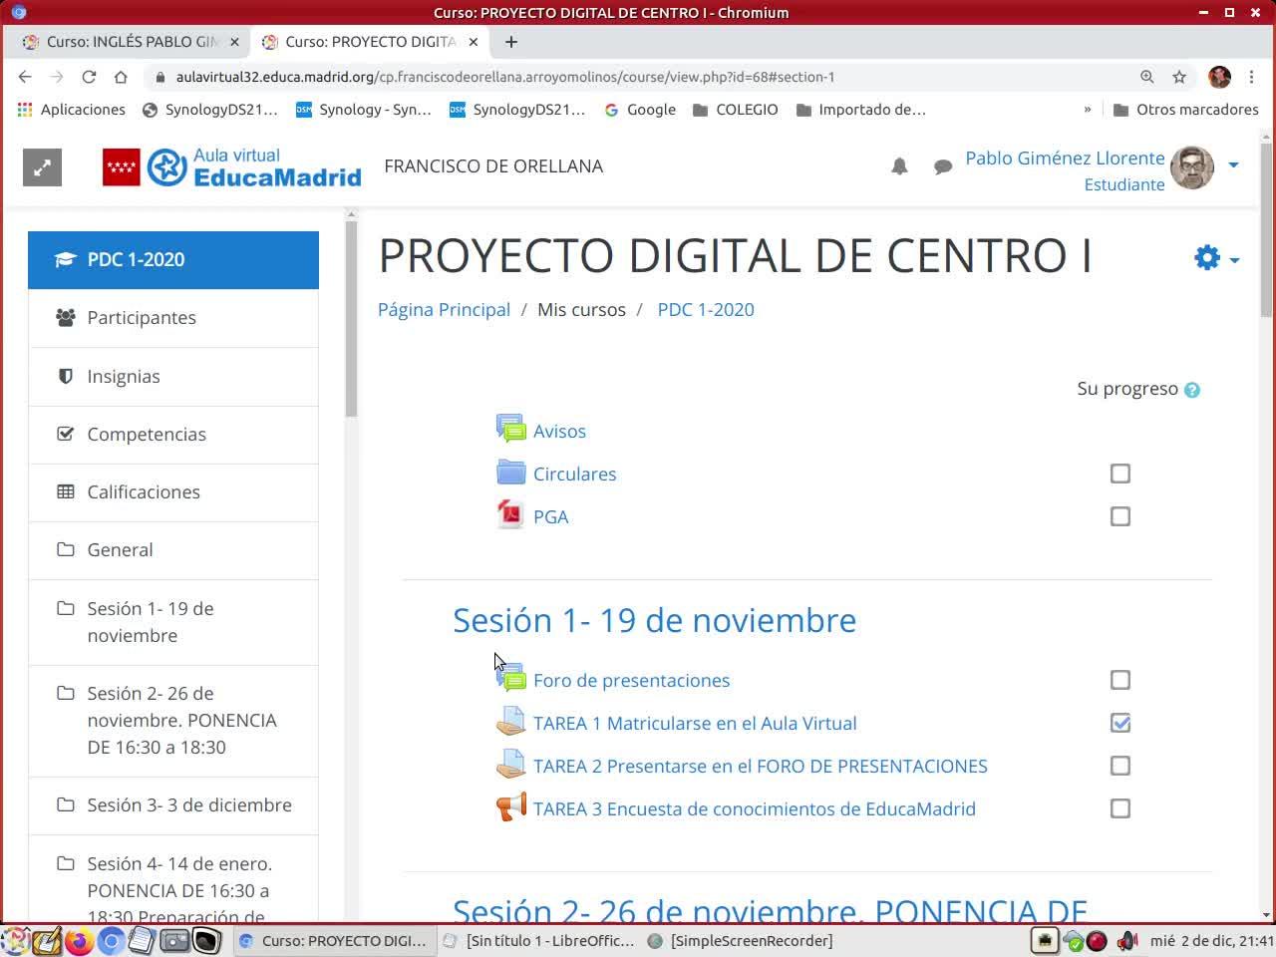Viewport: 1276px width, 957px height.
Task: Open Competencias in the sidebar
Action: point(173,435)
